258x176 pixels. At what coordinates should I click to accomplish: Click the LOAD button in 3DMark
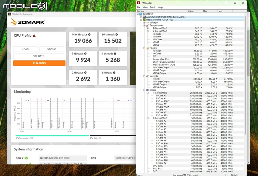(x=25, y=49)
